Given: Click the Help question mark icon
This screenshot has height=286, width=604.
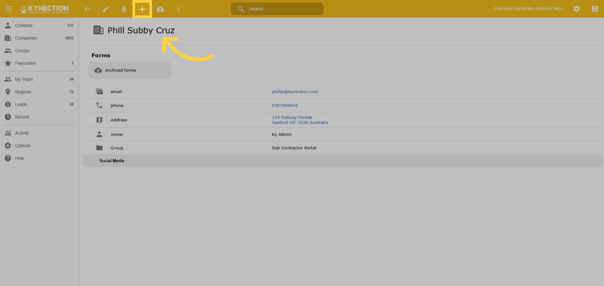Looking at the screenshot, I should pos(8,158).
